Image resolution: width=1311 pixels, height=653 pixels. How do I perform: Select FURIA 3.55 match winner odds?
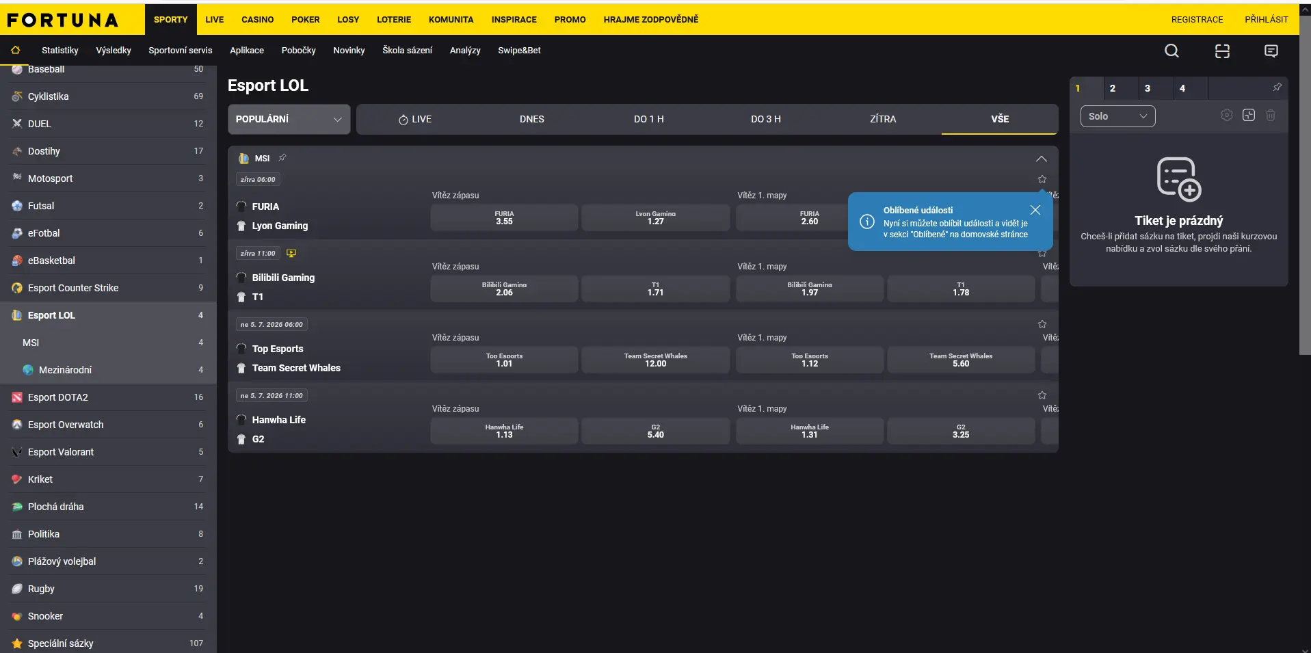coord(504,217)
